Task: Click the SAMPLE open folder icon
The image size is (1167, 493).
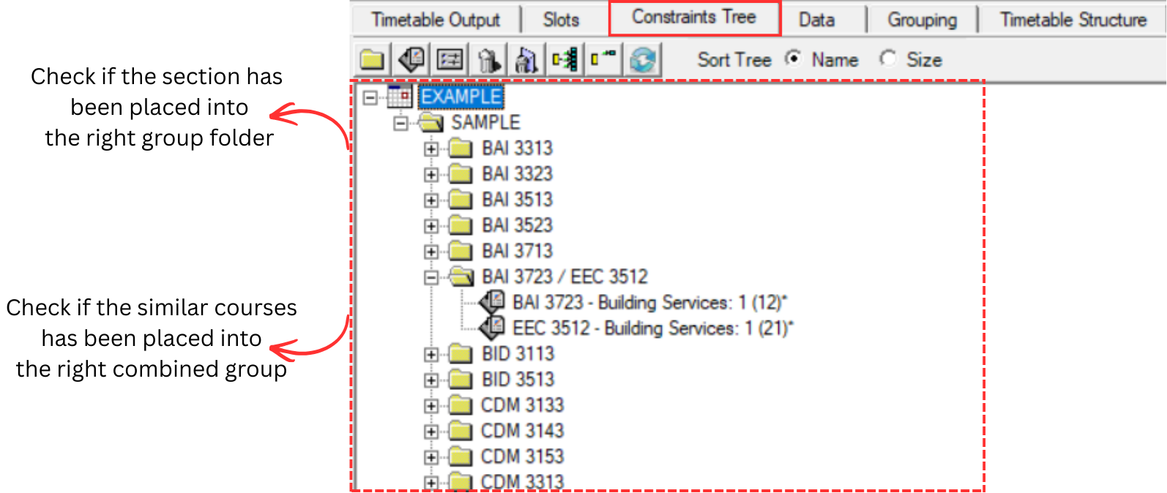Action: [x=431, y=123]
